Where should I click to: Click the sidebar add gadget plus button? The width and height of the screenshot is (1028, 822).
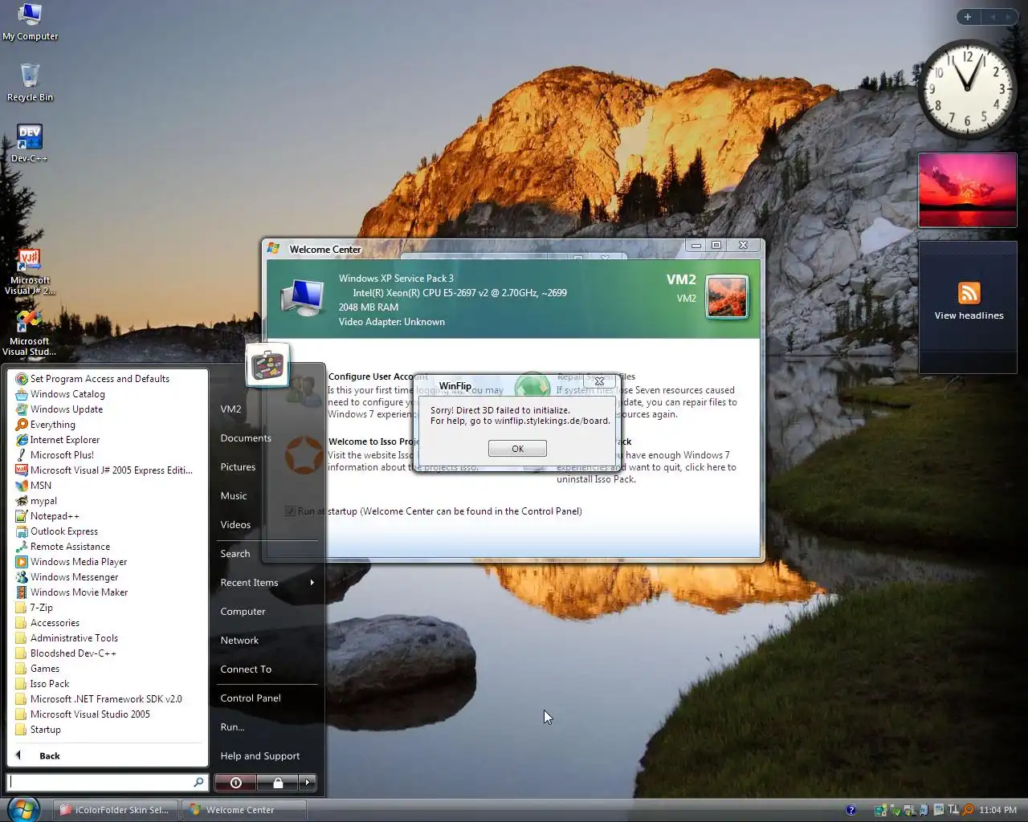(967, 17)
